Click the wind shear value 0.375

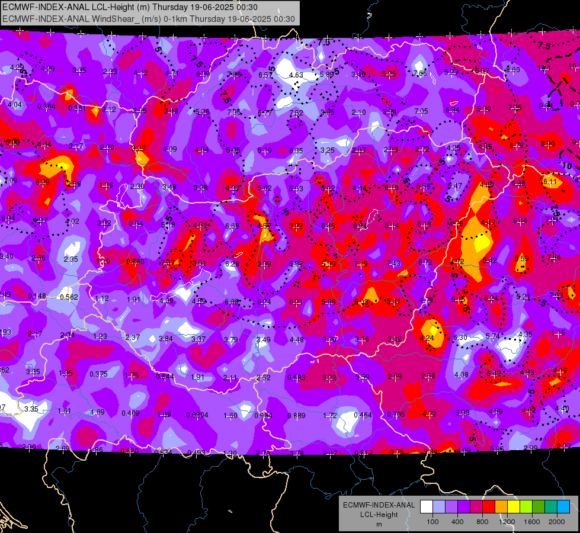[99, 374]
